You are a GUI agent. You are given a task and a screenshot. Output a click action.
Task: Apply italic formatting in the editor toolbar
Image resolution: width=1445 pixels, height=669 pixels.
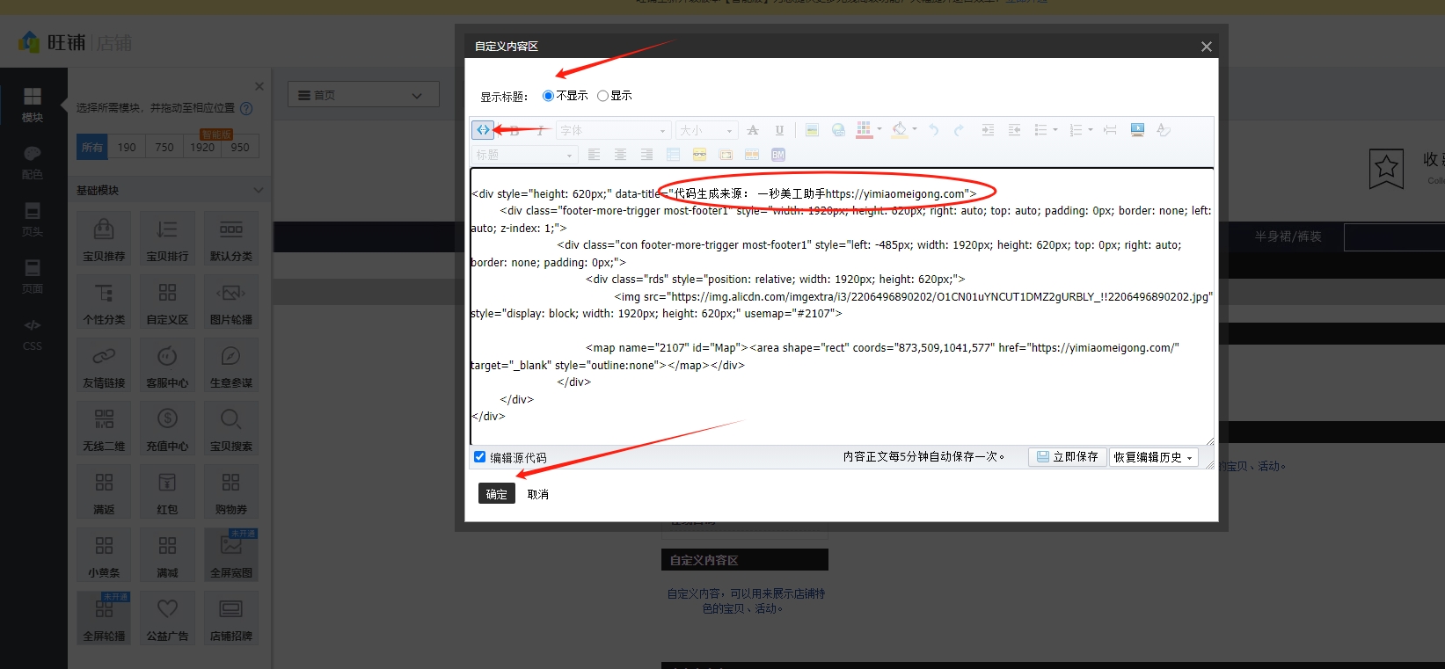tap(540, 130)
